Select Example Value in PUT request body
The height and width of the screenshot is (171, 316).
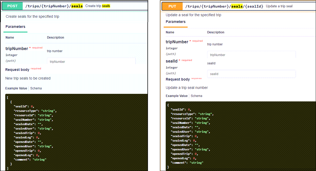(x=177, y=96)
